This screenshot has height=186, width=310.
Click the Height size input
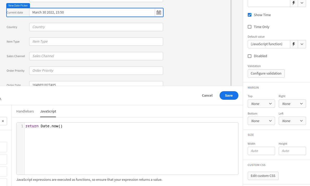click(292, 151)
